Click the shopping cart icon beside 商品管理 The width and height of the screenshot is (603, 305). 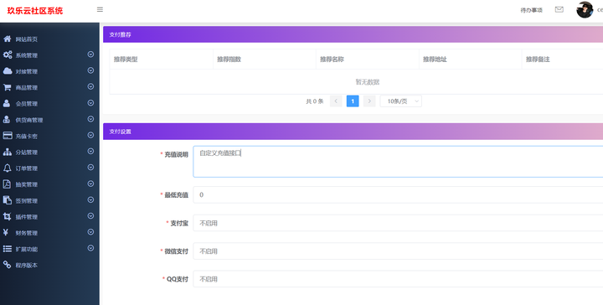click(x=8, y=87)
